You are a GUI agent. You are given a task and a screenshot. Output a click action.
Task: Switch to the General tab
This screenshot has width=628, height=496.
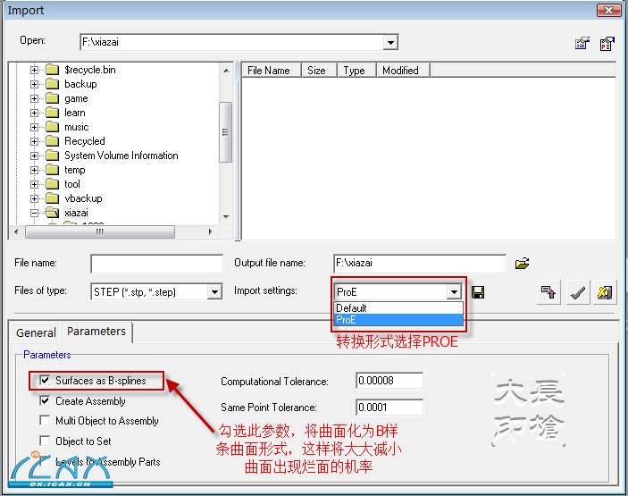pyautogui.click(x=36, y=332)
